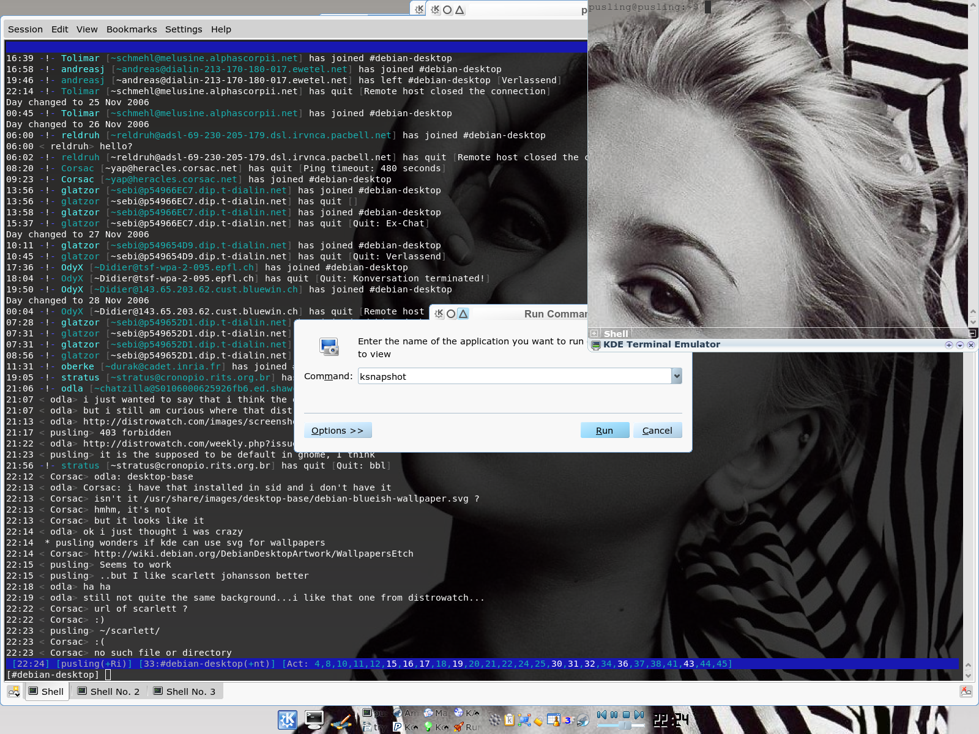Expand Options in the Run Command dialog

338,431
